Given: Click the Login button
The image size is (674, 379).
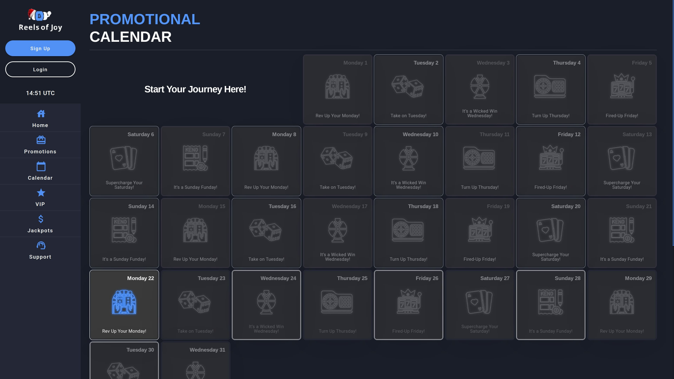Looking at the screenshot, I should (40, 69).
